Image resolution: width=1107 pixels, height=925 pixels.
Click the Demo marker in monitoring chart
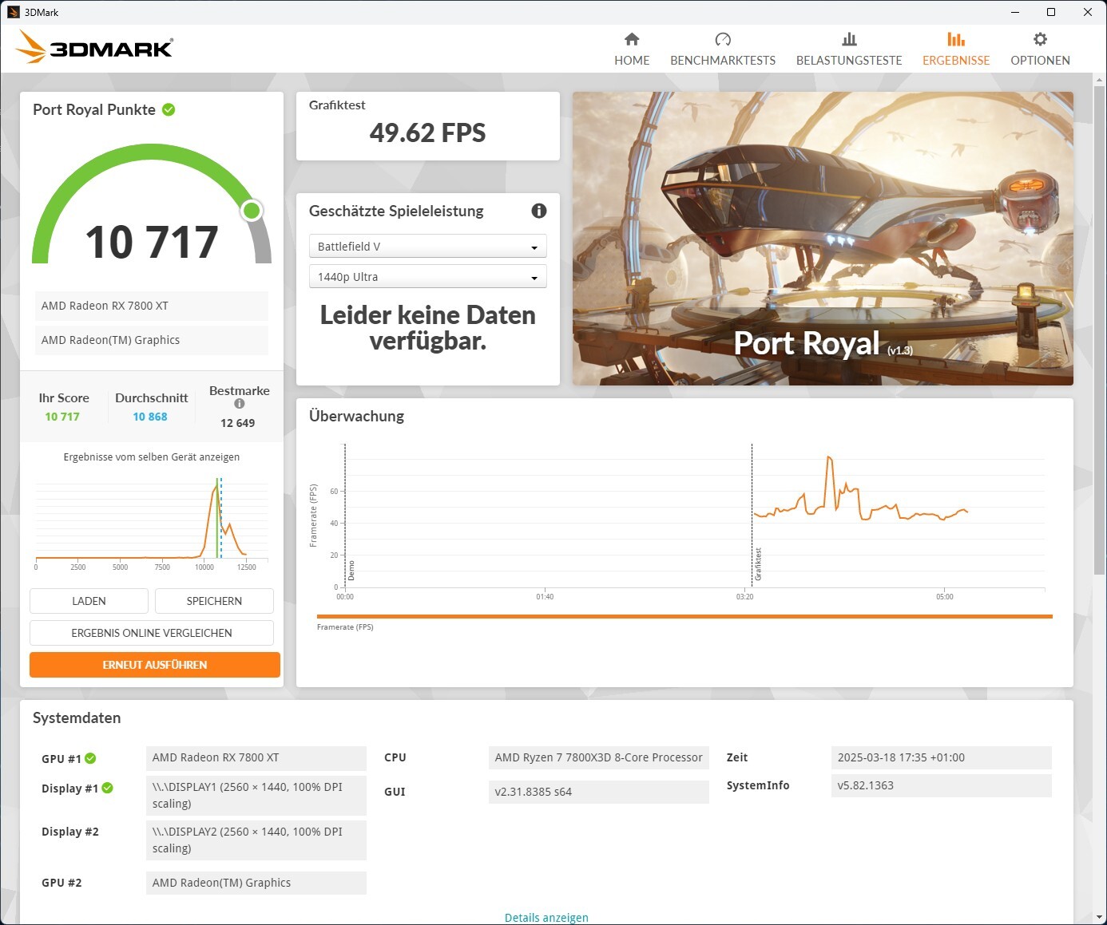pyautogui.click(x=351, y=571)
